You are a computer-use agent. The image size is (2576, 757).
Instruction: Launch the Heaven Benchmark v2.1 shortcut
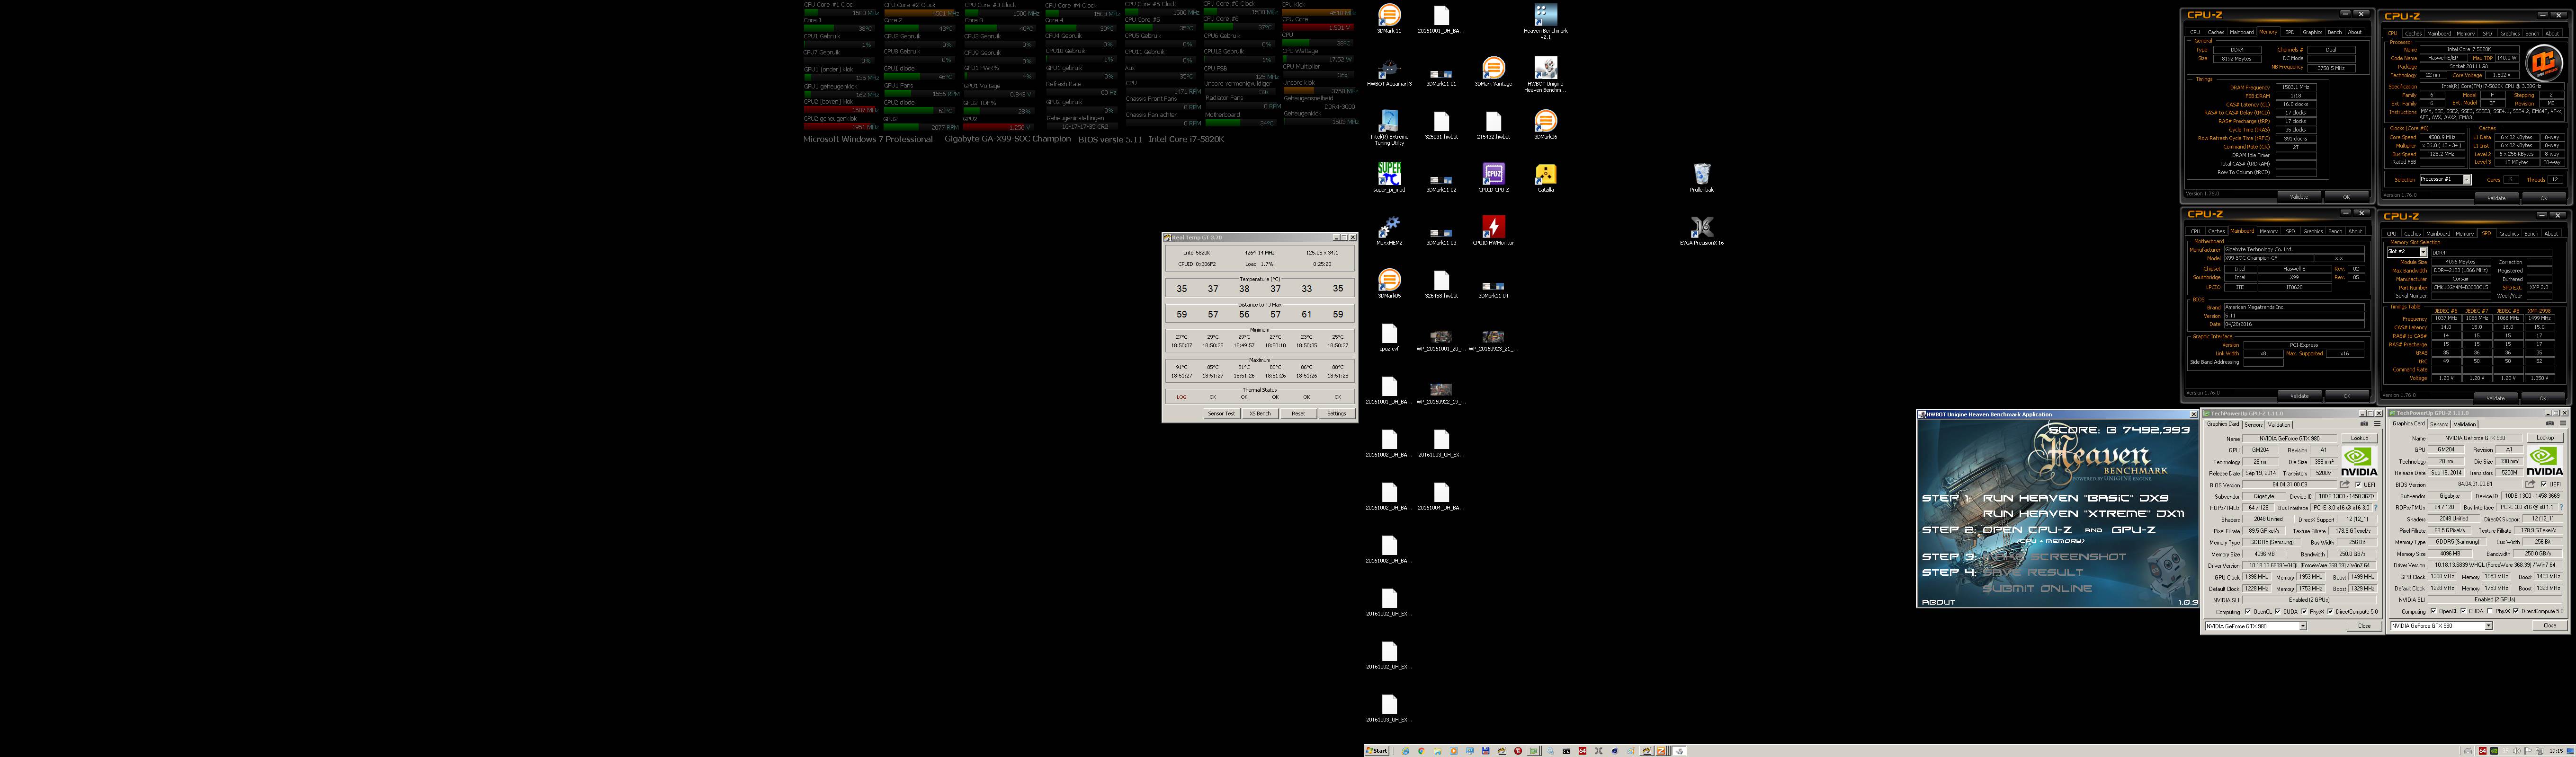(x=1545, y=21)
